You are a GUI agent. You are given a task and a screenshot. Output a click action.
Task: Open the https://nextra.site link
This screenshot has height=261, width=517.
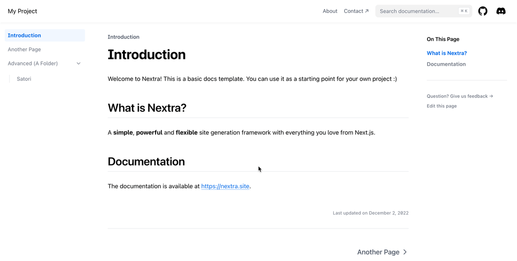pyautogui.click(x=225, y=186)
